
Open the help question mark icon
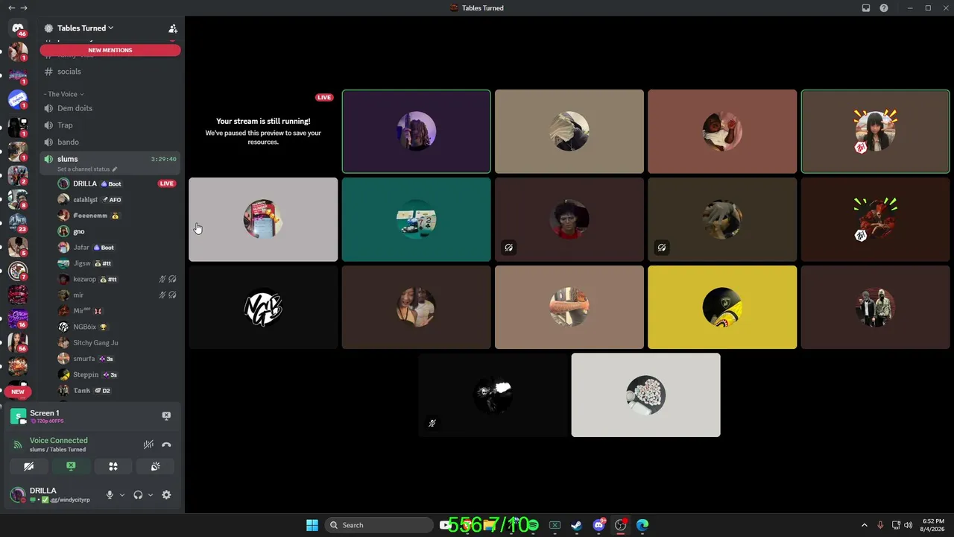[x=884, y=7]
